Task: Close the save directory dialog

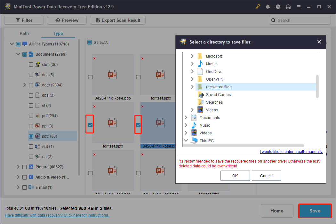Action: coord(319,42)
